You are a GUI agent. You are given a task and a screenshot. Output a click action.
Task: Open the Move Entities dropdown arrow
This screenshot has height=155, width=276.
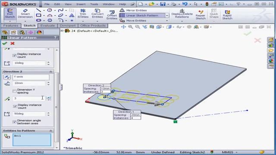167,21
